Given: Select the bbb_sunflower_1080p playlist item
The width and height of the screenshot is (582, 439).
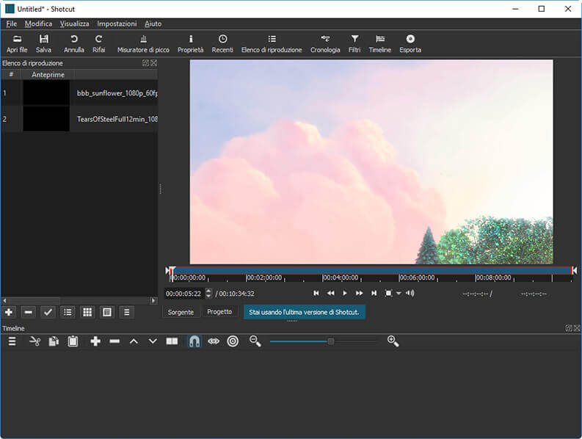Looking at the screenshot, I should (79, 92).
